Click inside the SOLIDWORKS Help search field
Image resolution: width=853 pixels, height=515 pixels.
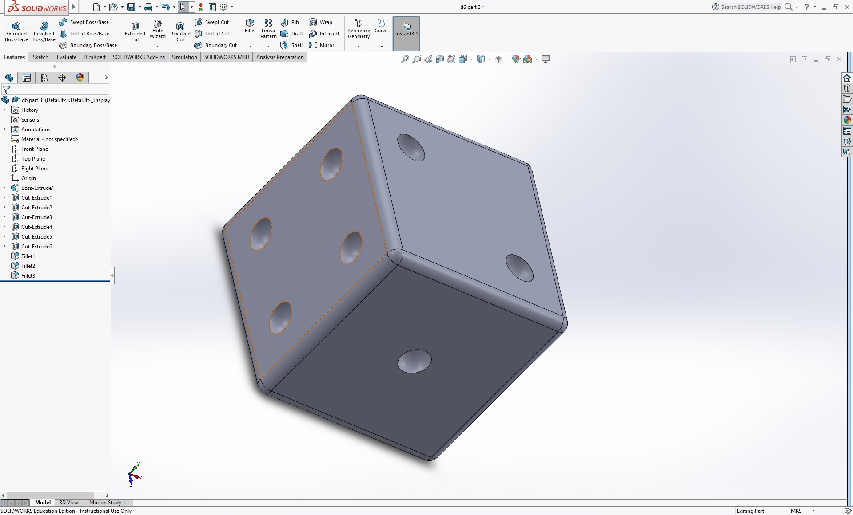[x=751, y=7]
